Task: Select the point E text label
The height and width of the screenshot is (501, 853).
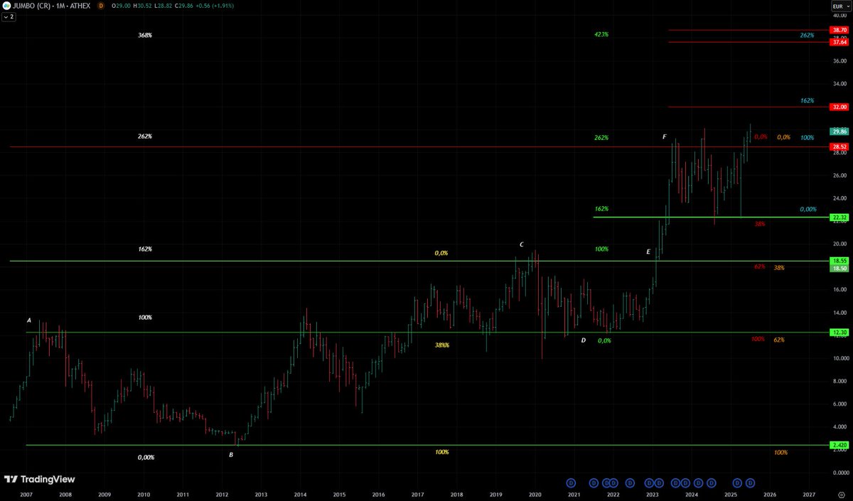Action: (x=648, y=252)
